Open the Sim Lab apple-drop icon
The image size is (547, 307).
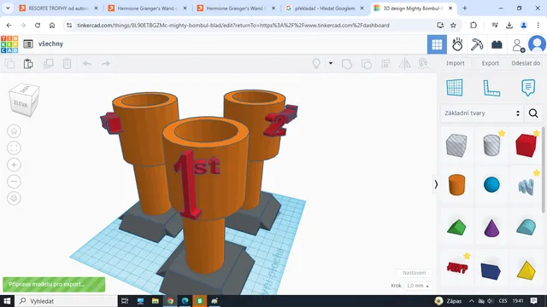click(x=457, y=44)
